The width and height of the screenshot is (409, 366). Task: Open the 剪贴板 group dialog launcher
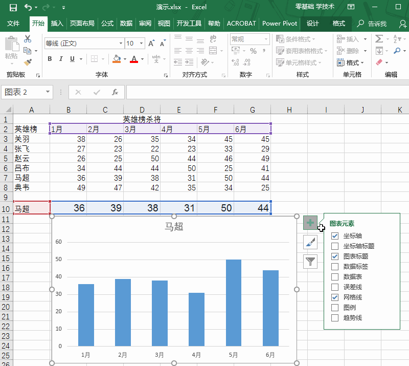coord(38,75)
